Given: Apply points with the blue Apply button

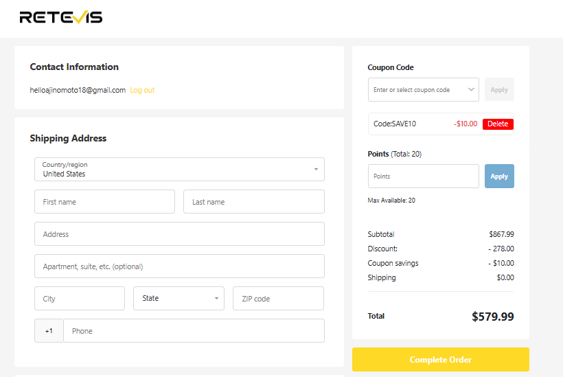Looking at the screenshot, I should 499,176.
